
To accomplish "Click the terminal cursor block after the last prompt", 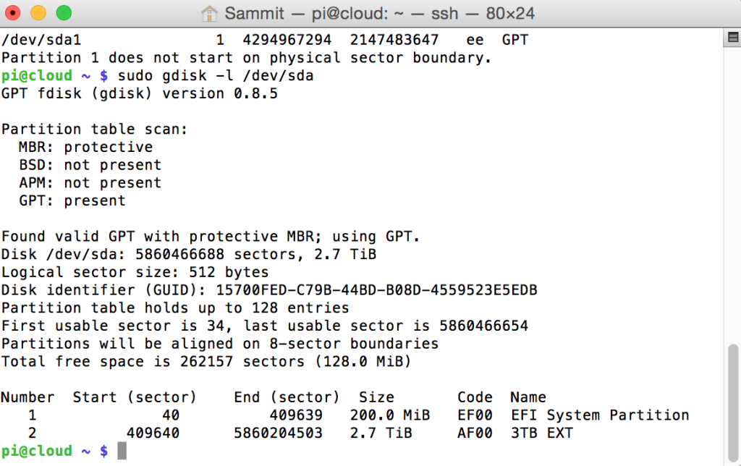I will (122, 450).
